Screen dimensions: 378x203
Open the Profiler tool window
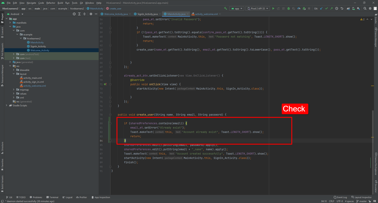(x=81, y=197)
